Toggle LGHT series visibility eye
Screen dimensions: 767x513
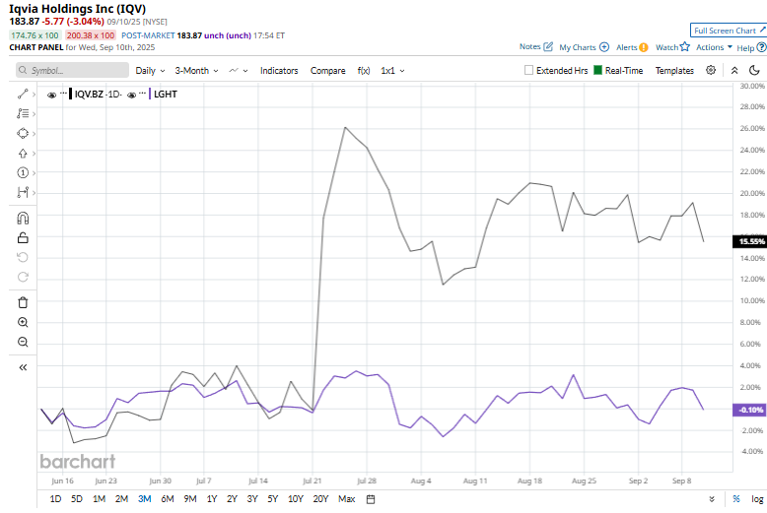(131, 95)
